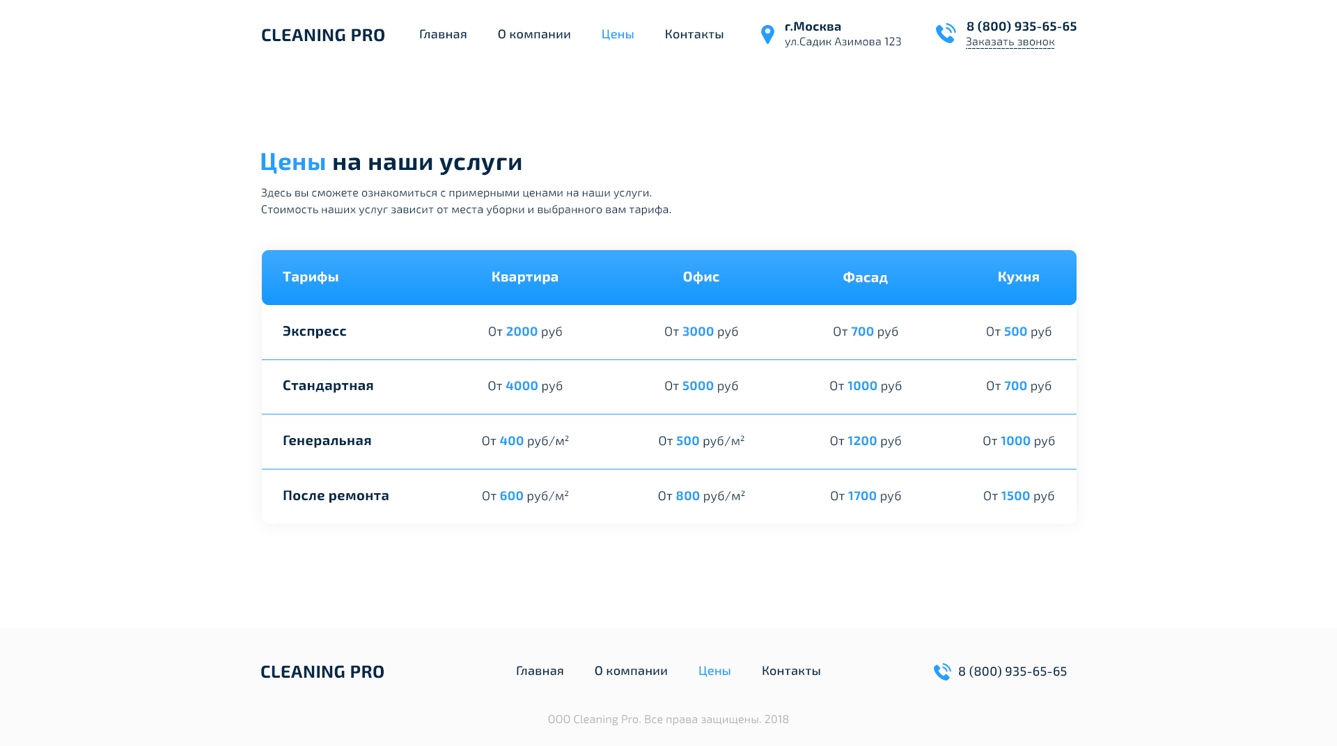Open the CLEANING PRO logo in header
The height and width of the screenshot is (746, 1337).
pyautogui.click(x=323, y=35)
